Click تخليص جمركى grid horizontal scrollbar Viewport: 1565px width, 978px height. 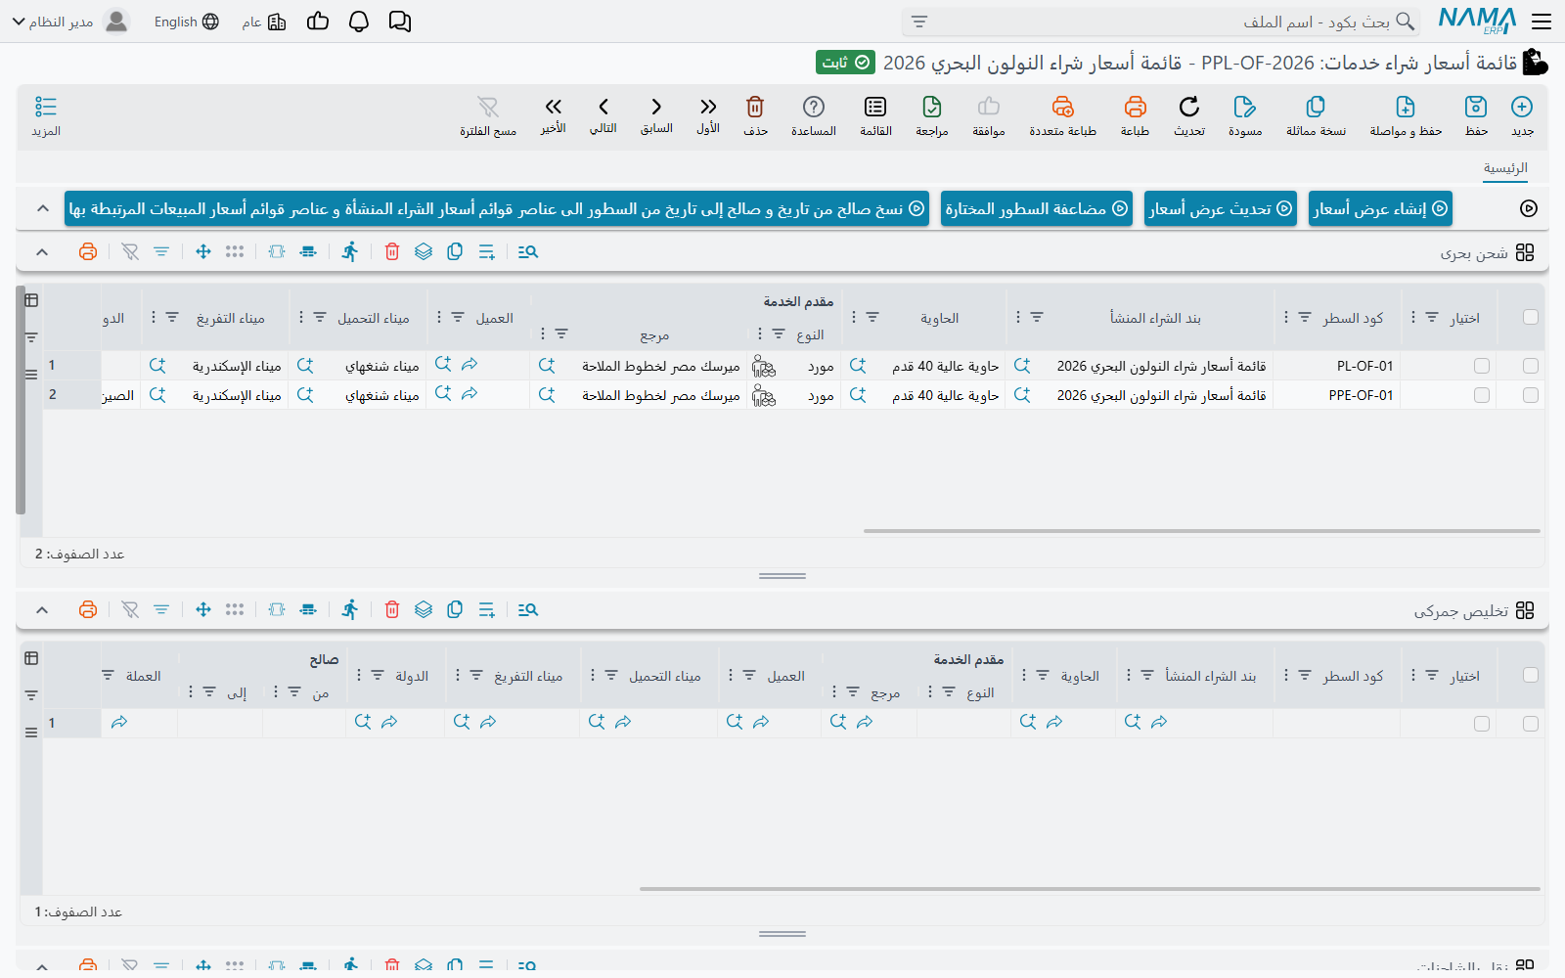[x=1090, y=889]
